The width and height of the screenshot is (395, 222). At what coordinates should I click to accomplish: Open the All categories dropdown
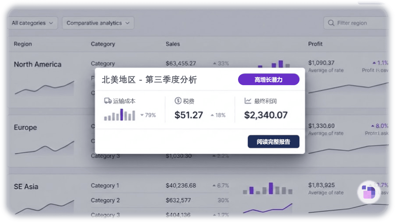pyautogui.click(x=32, y=23)
